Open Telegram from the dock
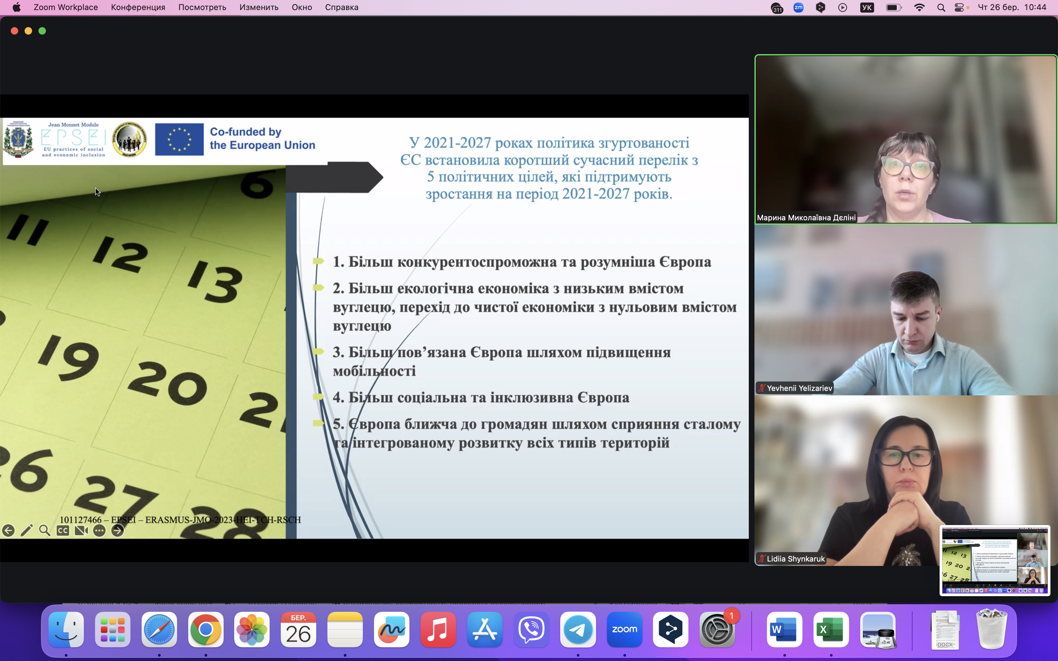This screenshot has height=661, width=1058. click(578, 630)
